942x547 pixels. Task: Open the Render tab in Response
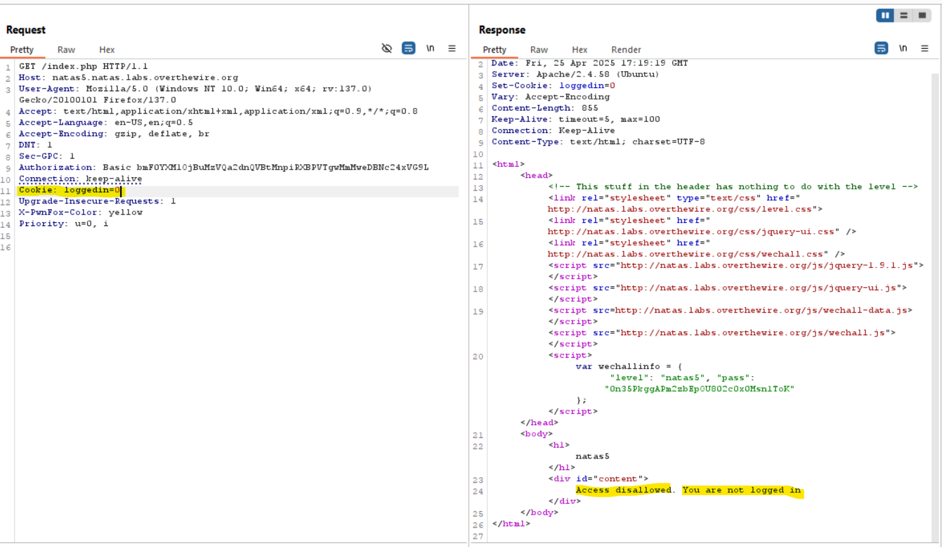(626, 49)
